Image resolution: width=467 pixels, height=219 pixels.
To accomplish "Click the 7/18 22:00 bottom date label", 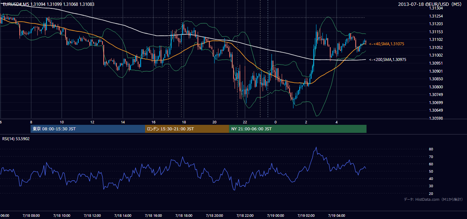I will (245, 216).
